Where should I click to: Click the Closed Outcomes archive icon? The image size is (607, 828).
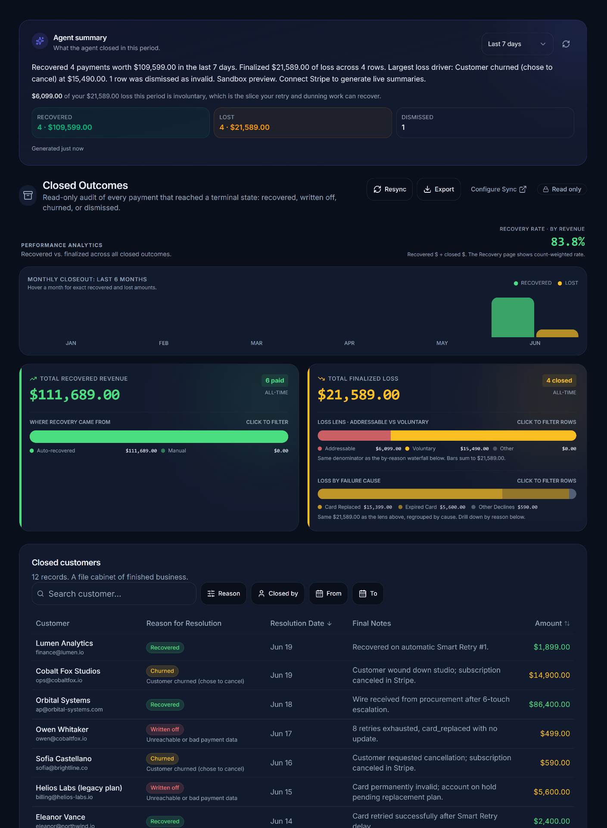pyautogui.click(x=28, y=195)
